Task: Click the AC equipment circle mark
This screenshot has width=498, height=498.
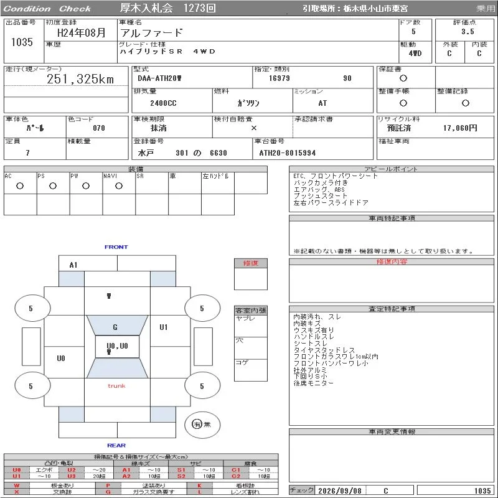Action: pyautogui.click(x=20, y=186)
